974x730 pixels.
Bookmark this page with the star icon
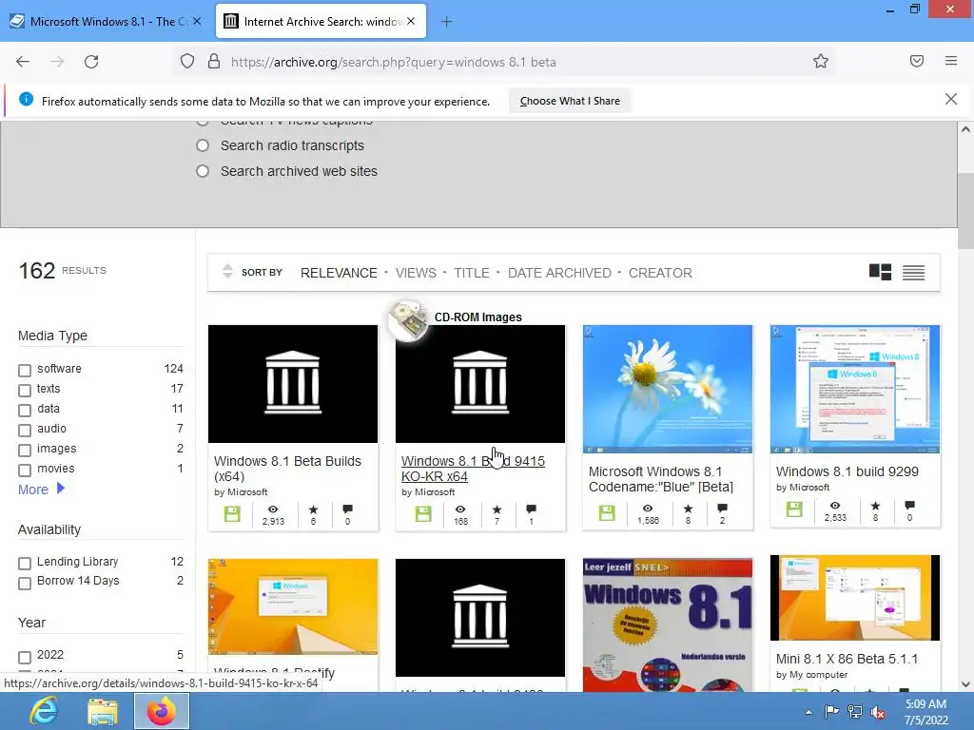tap(821, 62)
